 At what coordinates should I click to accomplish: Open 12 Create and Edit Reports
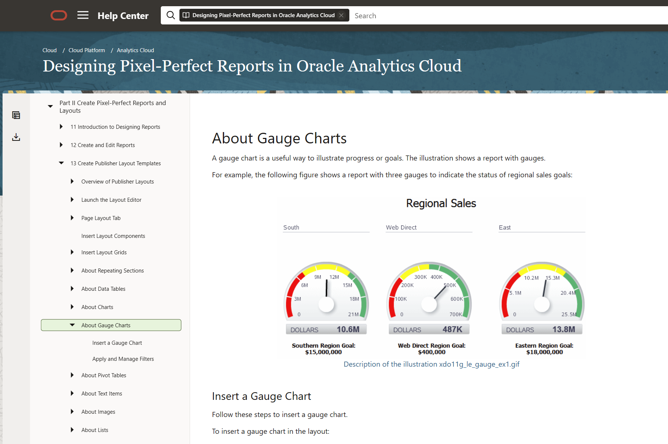[x=103, y=145]
